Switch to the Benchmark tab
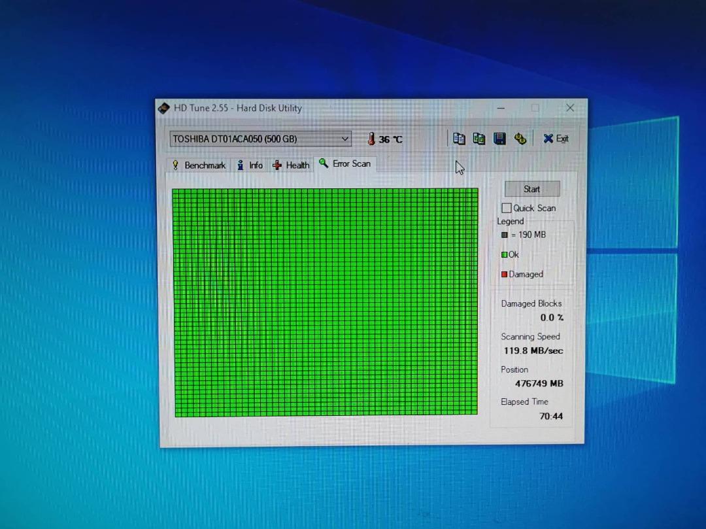This screenshot has width=706, height=529. [x=199, y=165]
